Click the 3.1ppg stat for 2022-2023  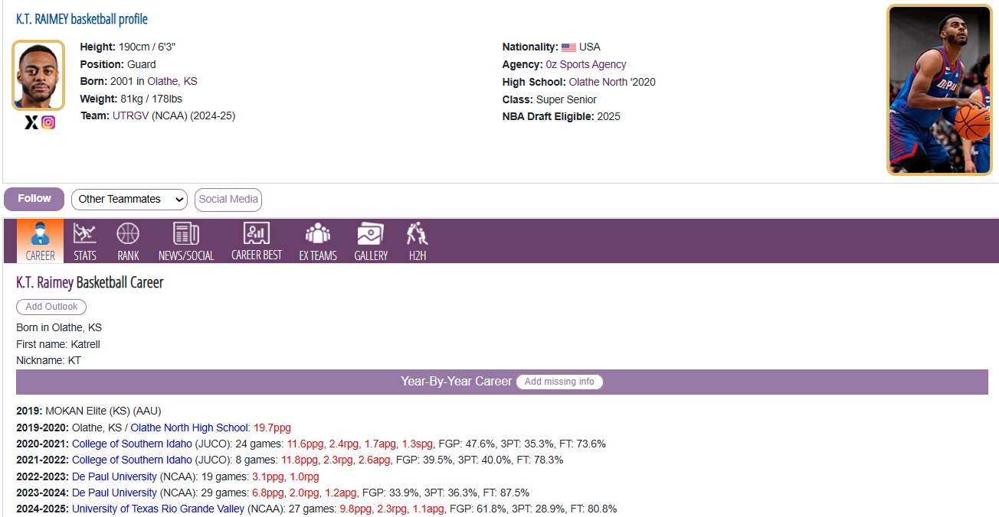click(x=267, y=476)
